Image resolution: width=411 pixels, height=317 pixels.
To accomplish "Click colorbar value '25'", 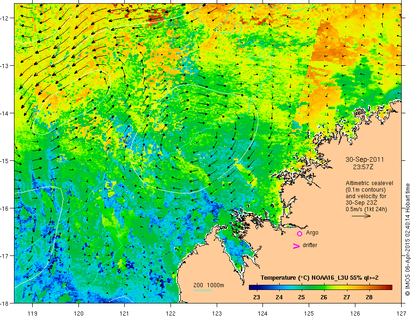I will coord(301,297).
